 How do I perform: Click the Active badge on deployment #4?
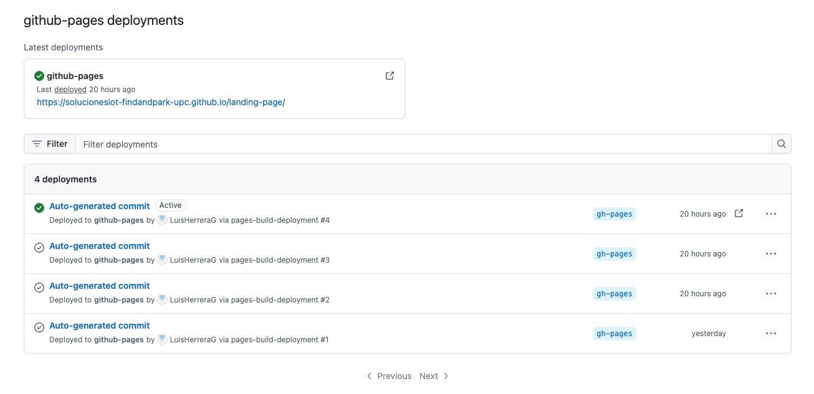point(171,205)
